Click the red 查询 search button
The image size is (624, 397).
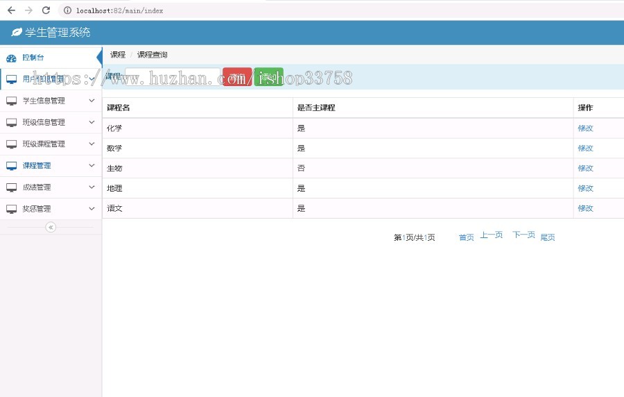click(x=237, y=77)
